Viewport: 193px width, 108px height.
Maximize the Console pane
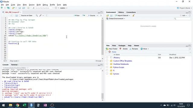[101, 65]
